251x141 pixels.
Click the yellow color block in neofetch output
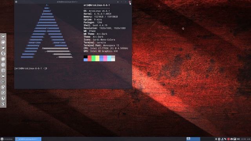coord(97,58)
